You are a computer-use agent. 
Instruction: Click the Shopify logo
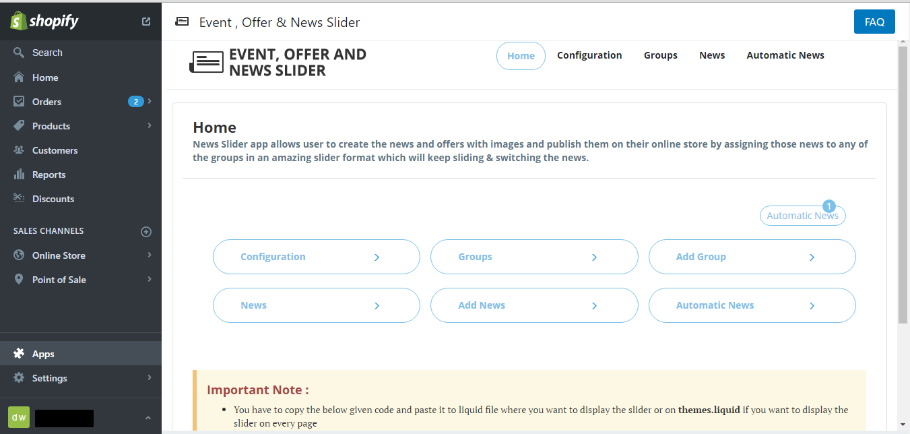pyautogui.click(x=44, y=21)
